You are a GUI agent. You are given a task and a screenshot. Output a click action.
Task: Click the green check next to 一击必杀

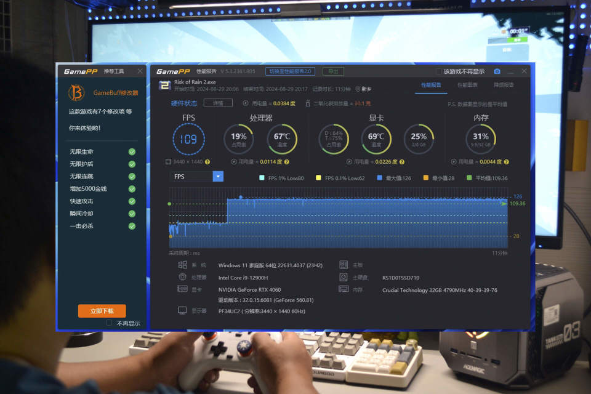(x=132, y=226)
